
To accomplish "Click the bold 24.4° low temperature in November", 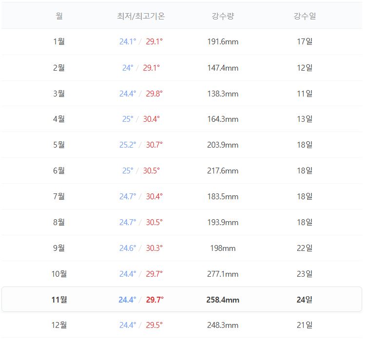I will coord(127,300).
